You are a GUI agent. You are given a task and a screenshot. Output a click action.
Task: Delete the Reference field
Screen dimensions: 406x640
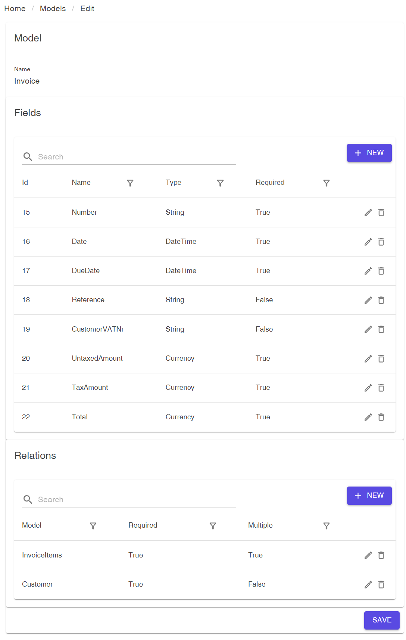[x=381, y=300]
